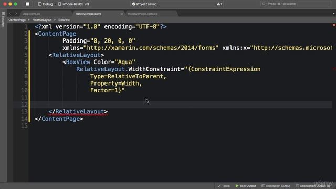Navigate forward with the right arrow
The image size is (336, 189).
pos(16,14)
